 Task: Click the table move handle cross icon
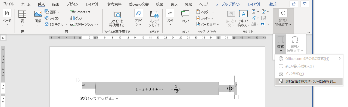click(78, 80)
